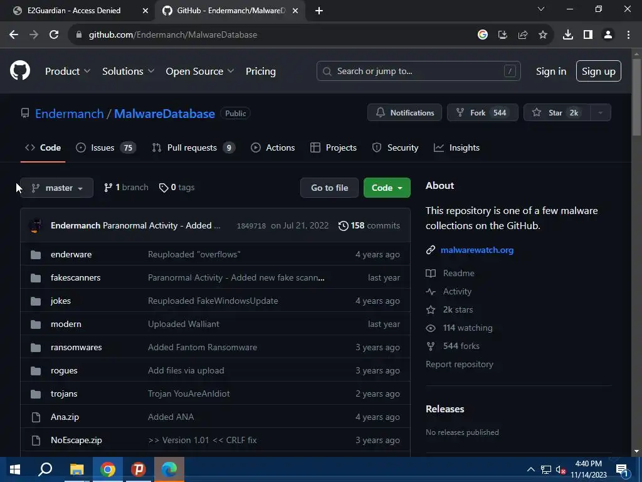The width and height of the screenshot is (642, 482).
Task: Click the Pricing link
Action: pos(260,71)
